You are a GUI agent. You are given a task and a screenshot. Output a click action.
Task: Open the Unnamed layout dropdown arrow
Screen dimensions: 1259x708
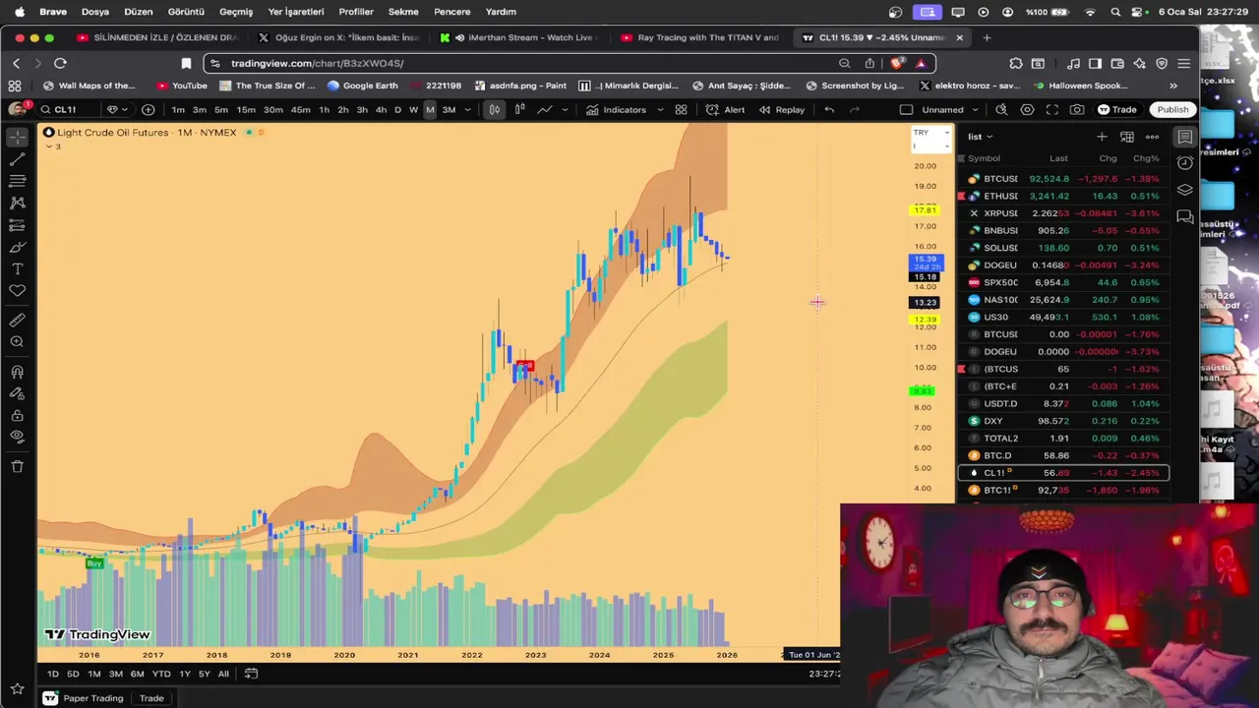click(975, 109)
